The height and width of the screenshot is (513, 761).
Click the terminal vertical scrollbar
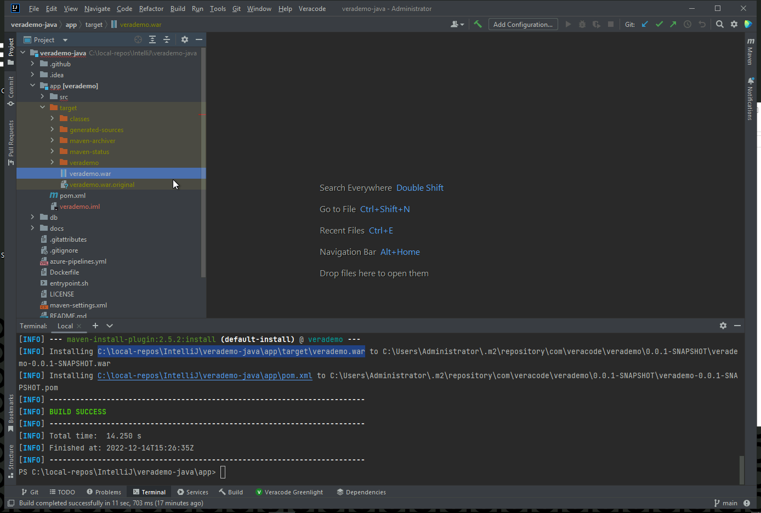[742, 470]
